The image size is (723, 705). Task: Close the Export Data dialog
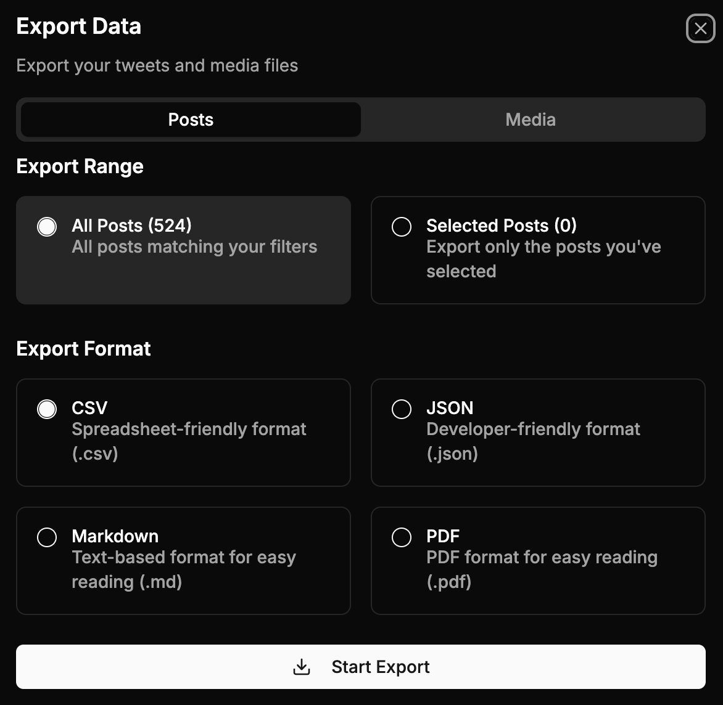[x=700, y=28]
